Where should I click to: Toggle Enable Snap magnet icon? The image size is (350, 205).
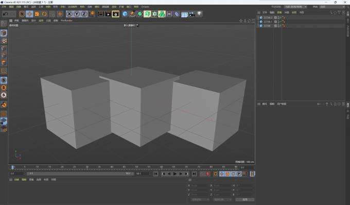coord(4,105)
